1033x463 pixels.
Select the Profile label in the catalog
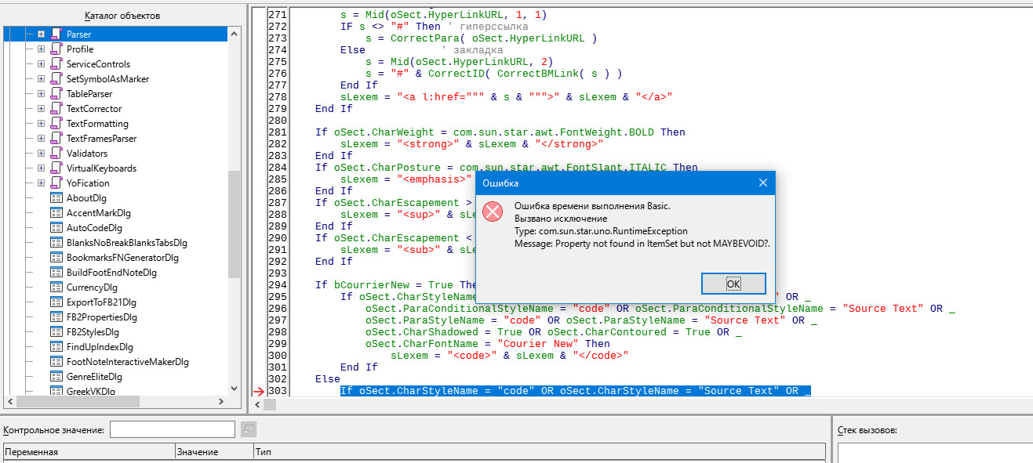(x=80, y=49)
